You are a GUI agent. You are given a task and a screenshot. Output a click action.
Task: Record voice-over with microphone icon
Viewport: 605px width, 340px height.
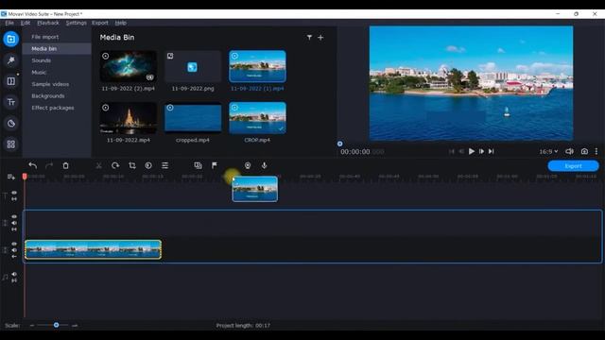click(x=265, y=165)
